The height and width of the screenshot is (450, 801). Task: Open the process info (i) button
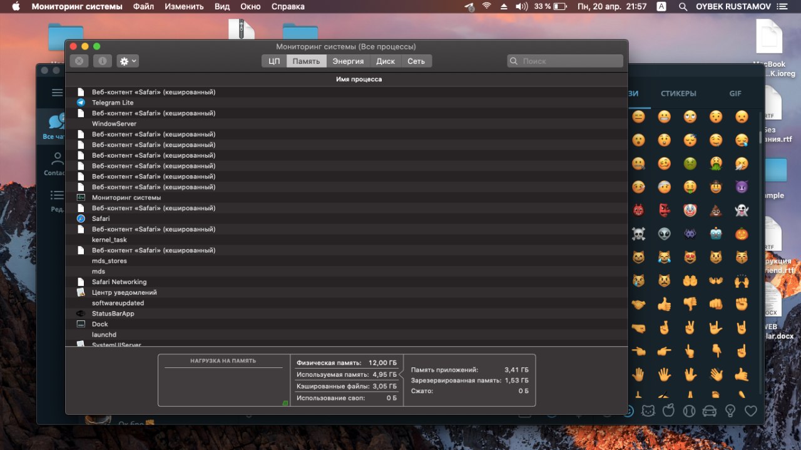(103, 61)
